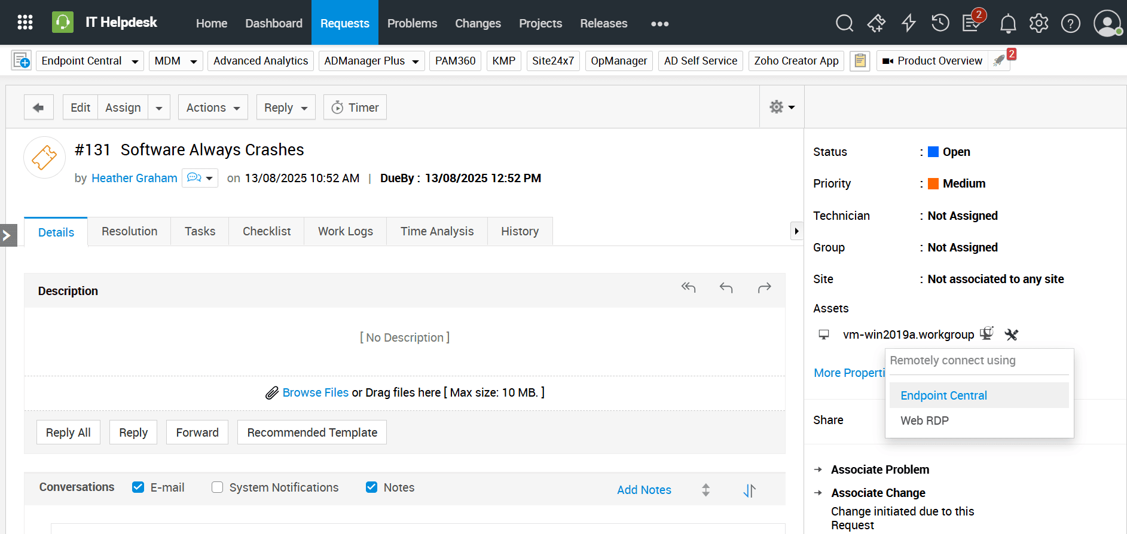Open the user profile avatar

tap(1107, 23)
